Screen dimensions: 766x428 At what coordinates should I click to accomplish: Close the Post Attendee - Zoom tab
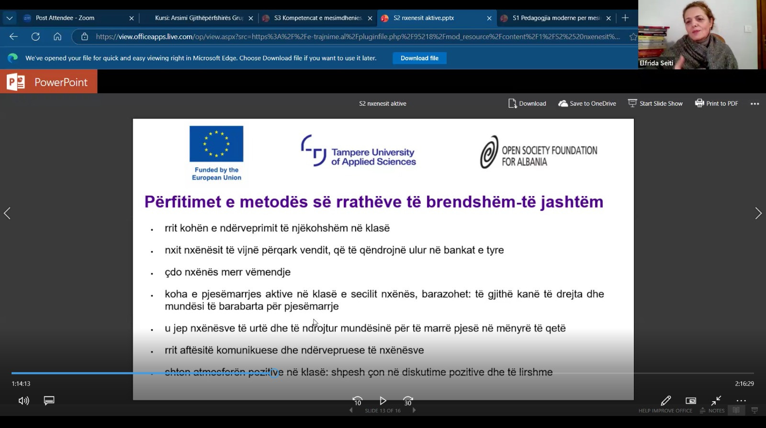(132, 18)
